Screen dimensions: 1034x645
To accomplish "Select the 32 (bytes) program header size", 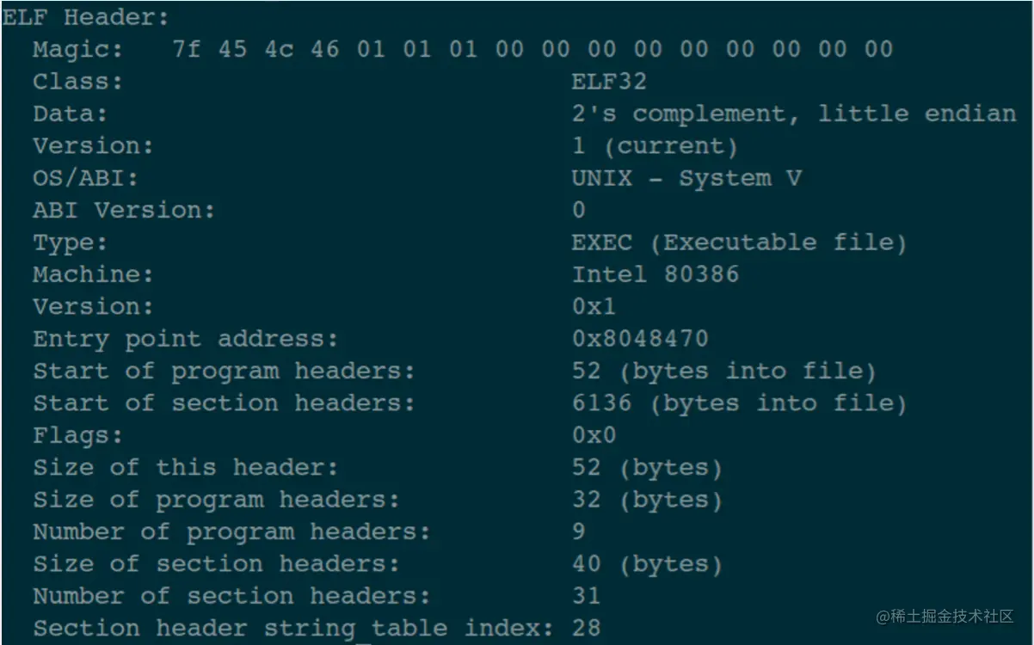I will point(648,500).
